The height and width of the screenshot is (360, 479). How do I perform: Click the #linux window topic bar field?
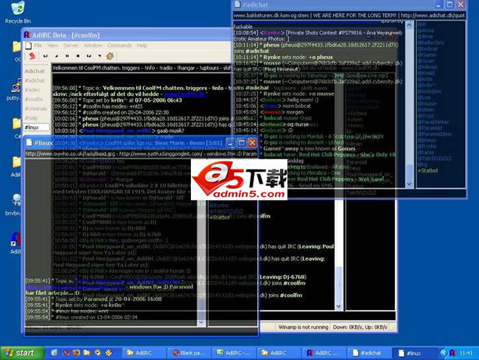[140, 154]
